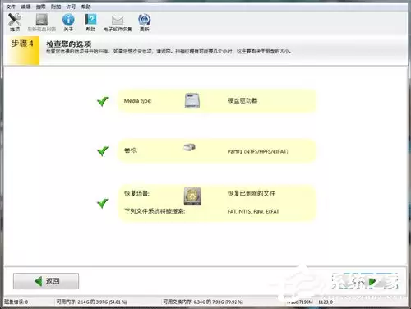
Task: Click the 硬盘驱动器 media type value
Action: point(242,100)
